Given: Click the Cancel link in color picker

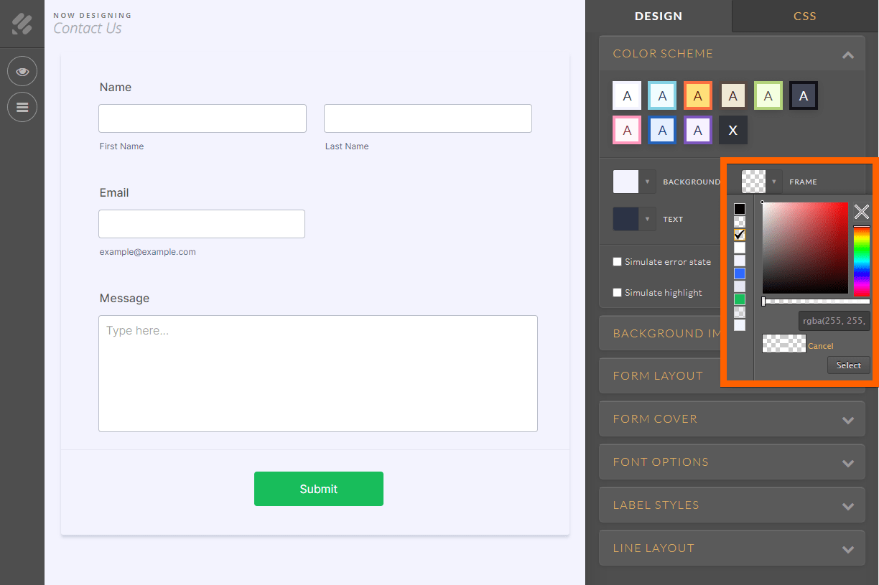Looking at the screenshot, I should point(820,346).
